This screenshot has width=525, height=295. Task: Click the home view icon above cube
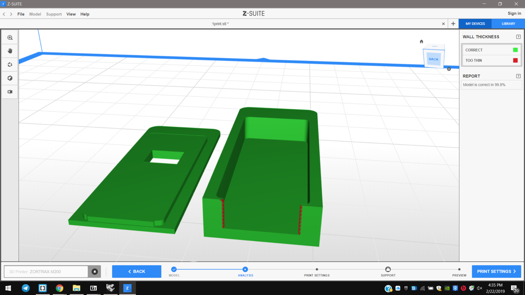coord(421,41)
